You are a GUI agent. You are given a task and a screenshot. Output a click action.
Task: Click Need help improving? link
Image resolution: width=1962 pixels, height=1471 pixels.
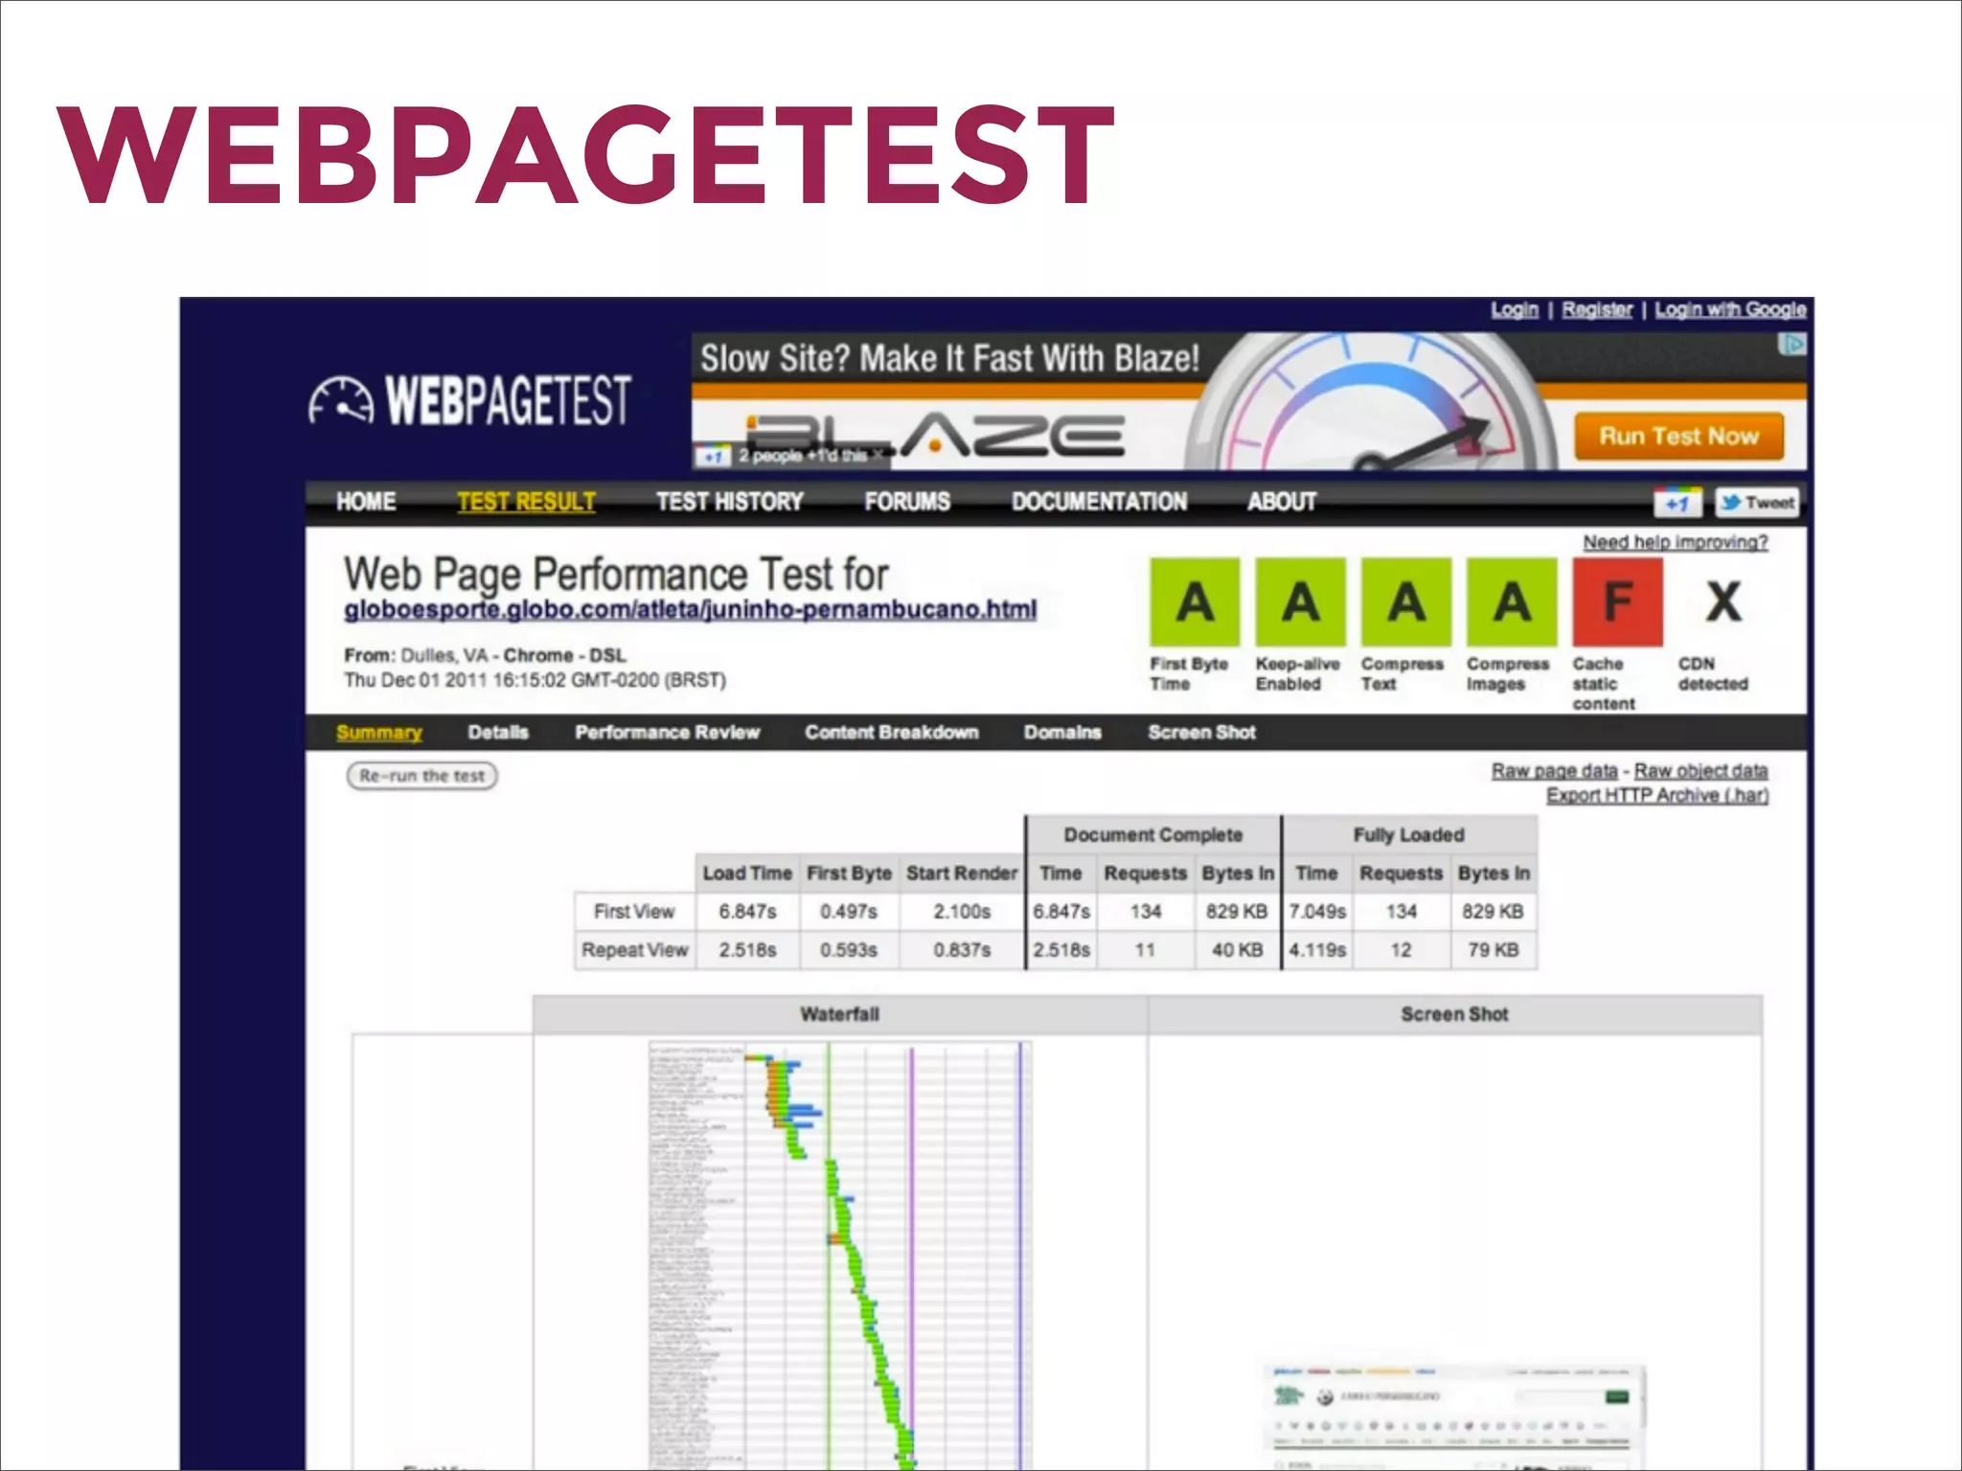point(1676,542)
